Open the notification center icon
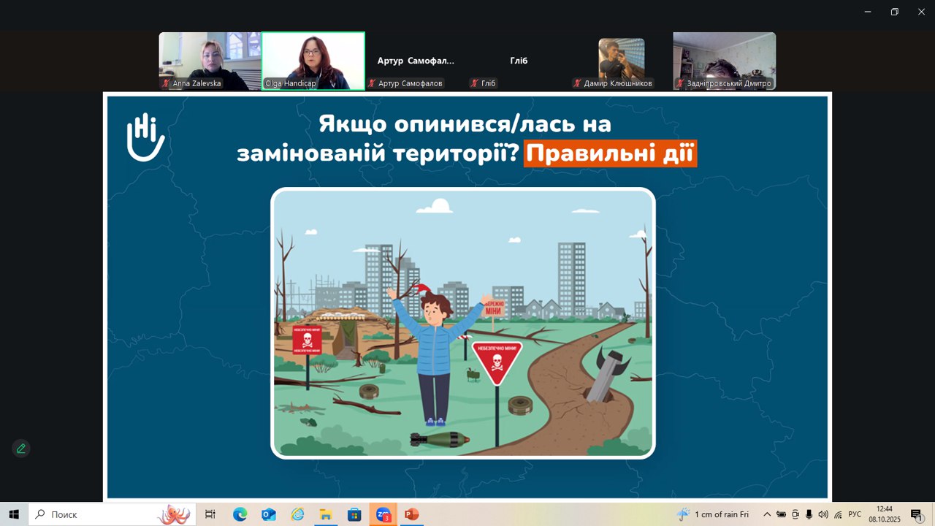The image size is (935, 526). pyautogui.click(x=916, y=514)
